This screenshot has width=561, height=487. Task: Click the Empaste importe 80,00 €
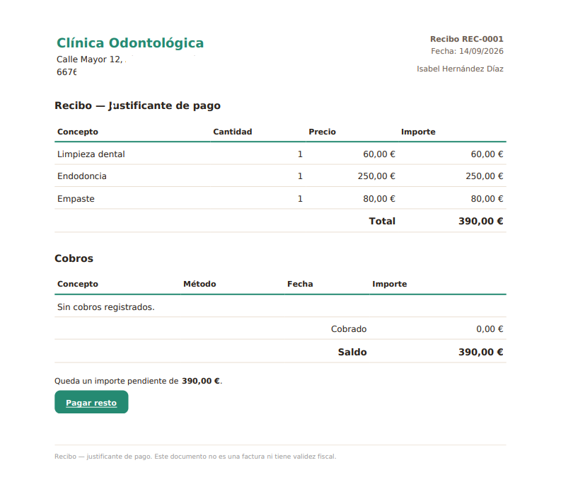click(487, 199)
